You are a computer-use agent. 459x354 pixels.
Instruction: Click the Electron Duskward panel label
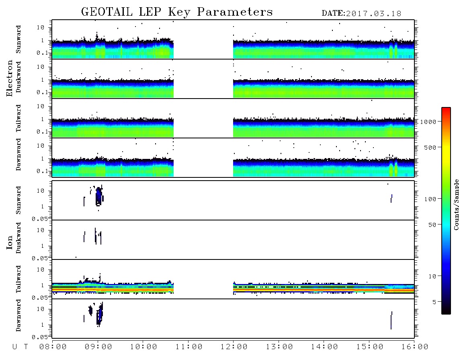(18, 77)
